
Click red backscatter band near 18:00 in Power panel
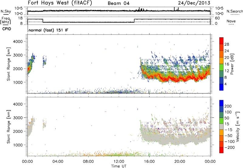165,79
